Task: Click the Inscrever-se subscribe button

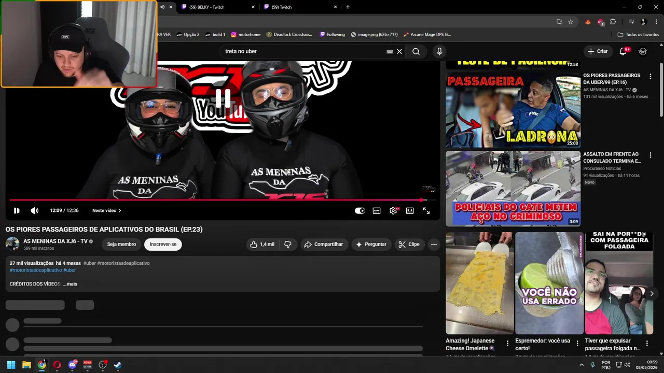Action: click(x=163, y=245)
